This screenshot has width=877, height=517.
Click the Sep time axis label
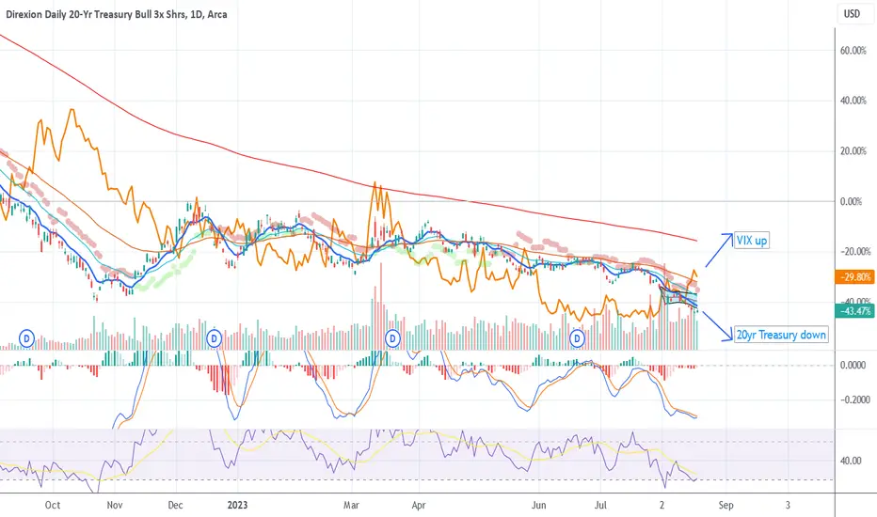726,505
